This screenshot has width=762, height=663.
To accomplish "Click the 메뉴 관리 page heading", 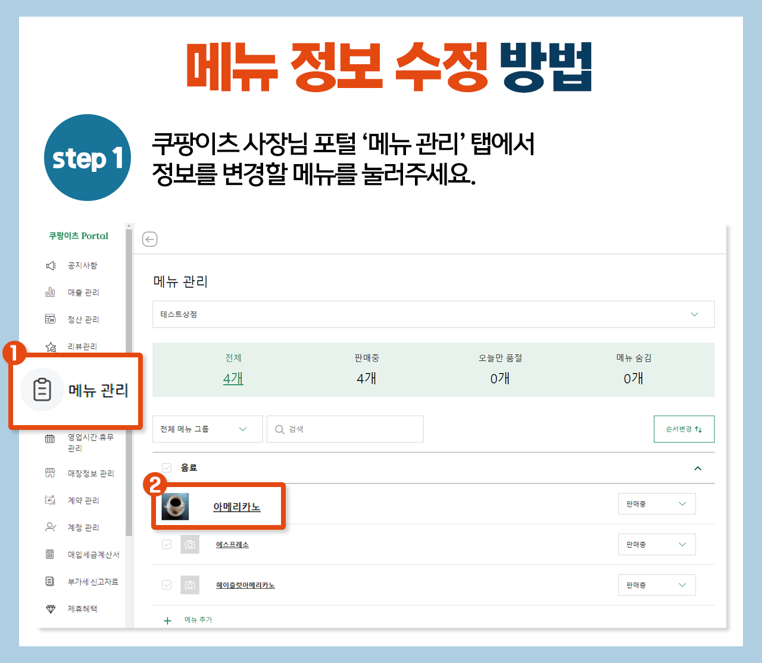I will (180, 281).
